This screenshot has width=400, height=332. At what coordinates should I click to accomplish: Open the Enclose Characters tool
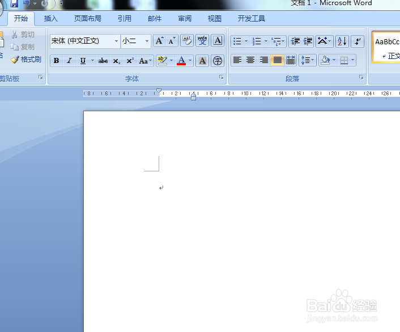click(x=218, y=61)
